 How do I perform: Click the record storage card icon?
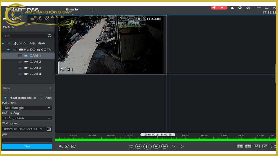5,135
